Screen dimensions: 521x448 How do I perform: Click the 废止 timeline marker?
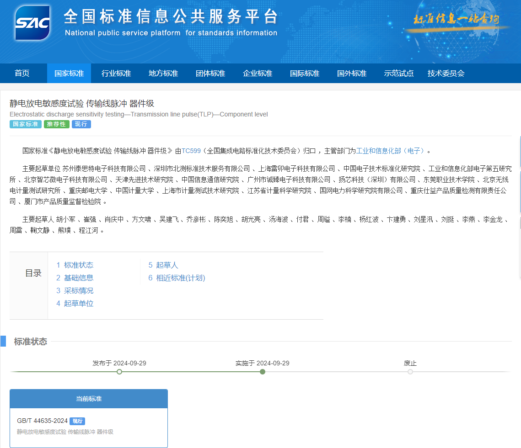pos(410,372)
